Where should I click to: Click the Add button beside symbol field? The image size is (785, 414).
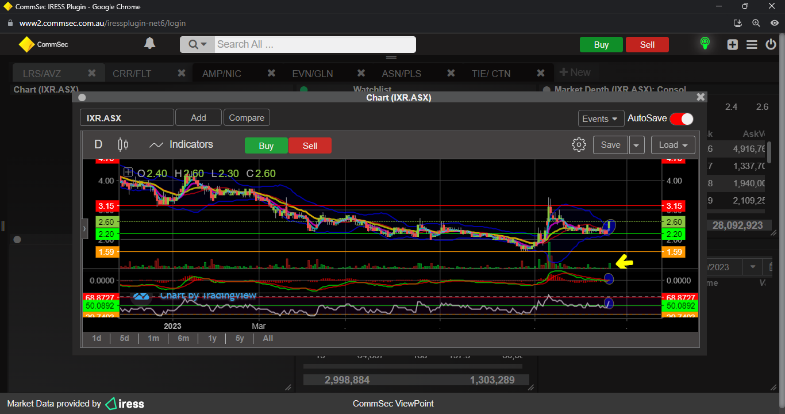198,117
